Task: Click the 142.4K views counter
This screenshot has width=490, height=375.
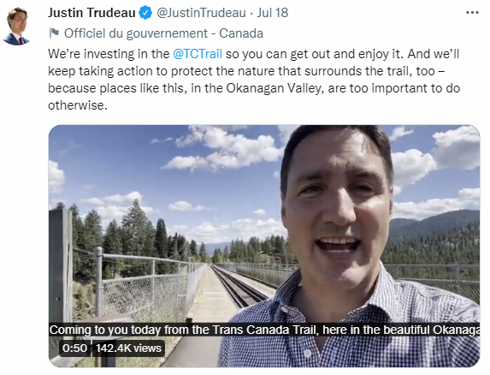Action: pos(128,348)
